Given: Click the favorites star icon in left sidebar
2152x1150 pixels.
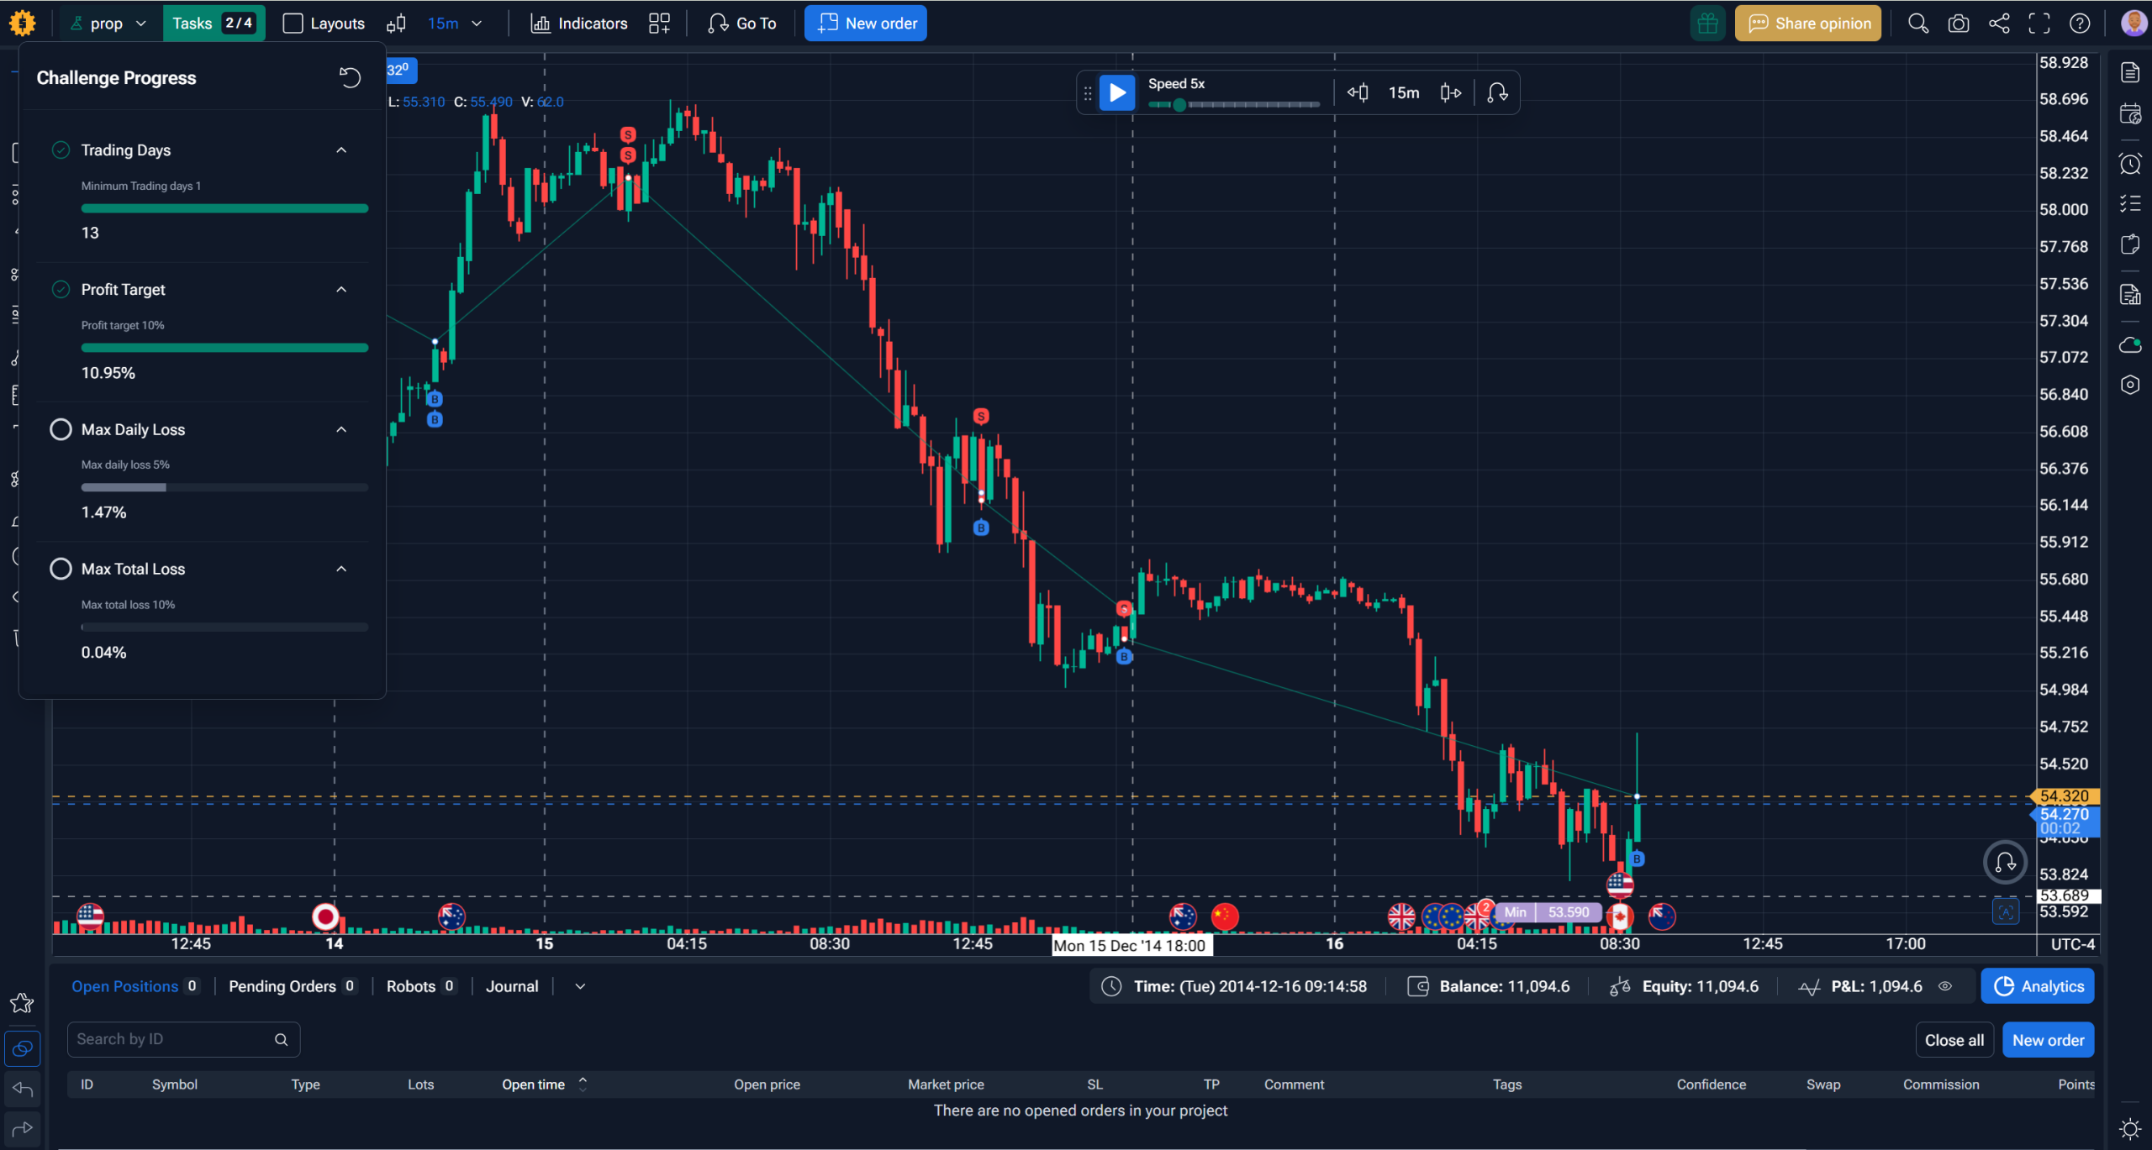Looking at the screenshot, I should coord(22,1002).
